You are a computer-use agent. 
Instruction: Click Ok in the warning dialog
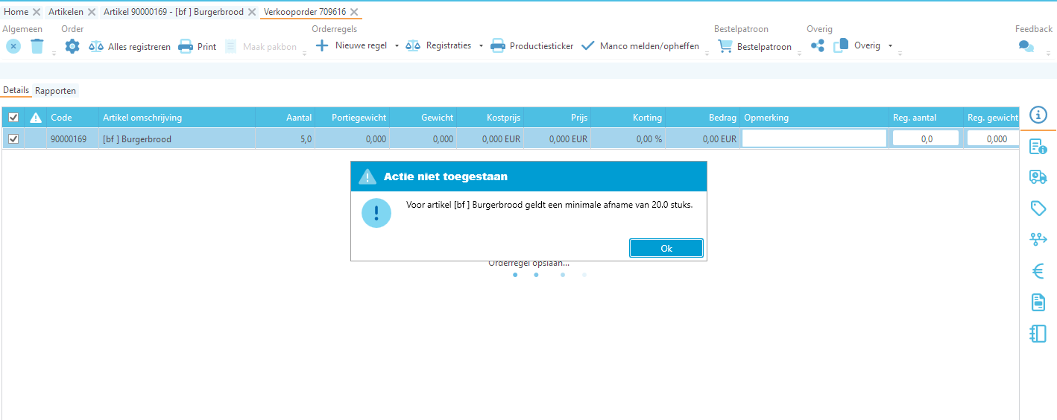[666, 248]
